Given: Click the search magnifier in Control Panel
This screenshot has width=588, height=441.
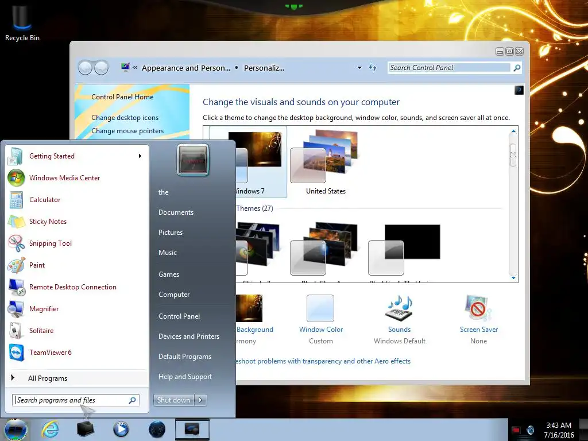Looking at the screenshot, I should (x=517, y=68).
